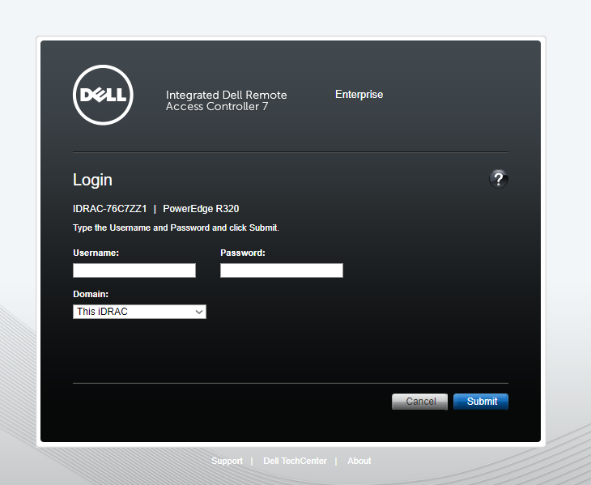Click the Password label
This screenshot has width=591, height=485.
pos(243,253)
